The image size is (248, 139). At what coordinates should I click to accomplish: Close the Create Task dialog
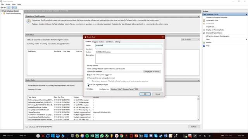pyautogui.click(x=163, y=37)
